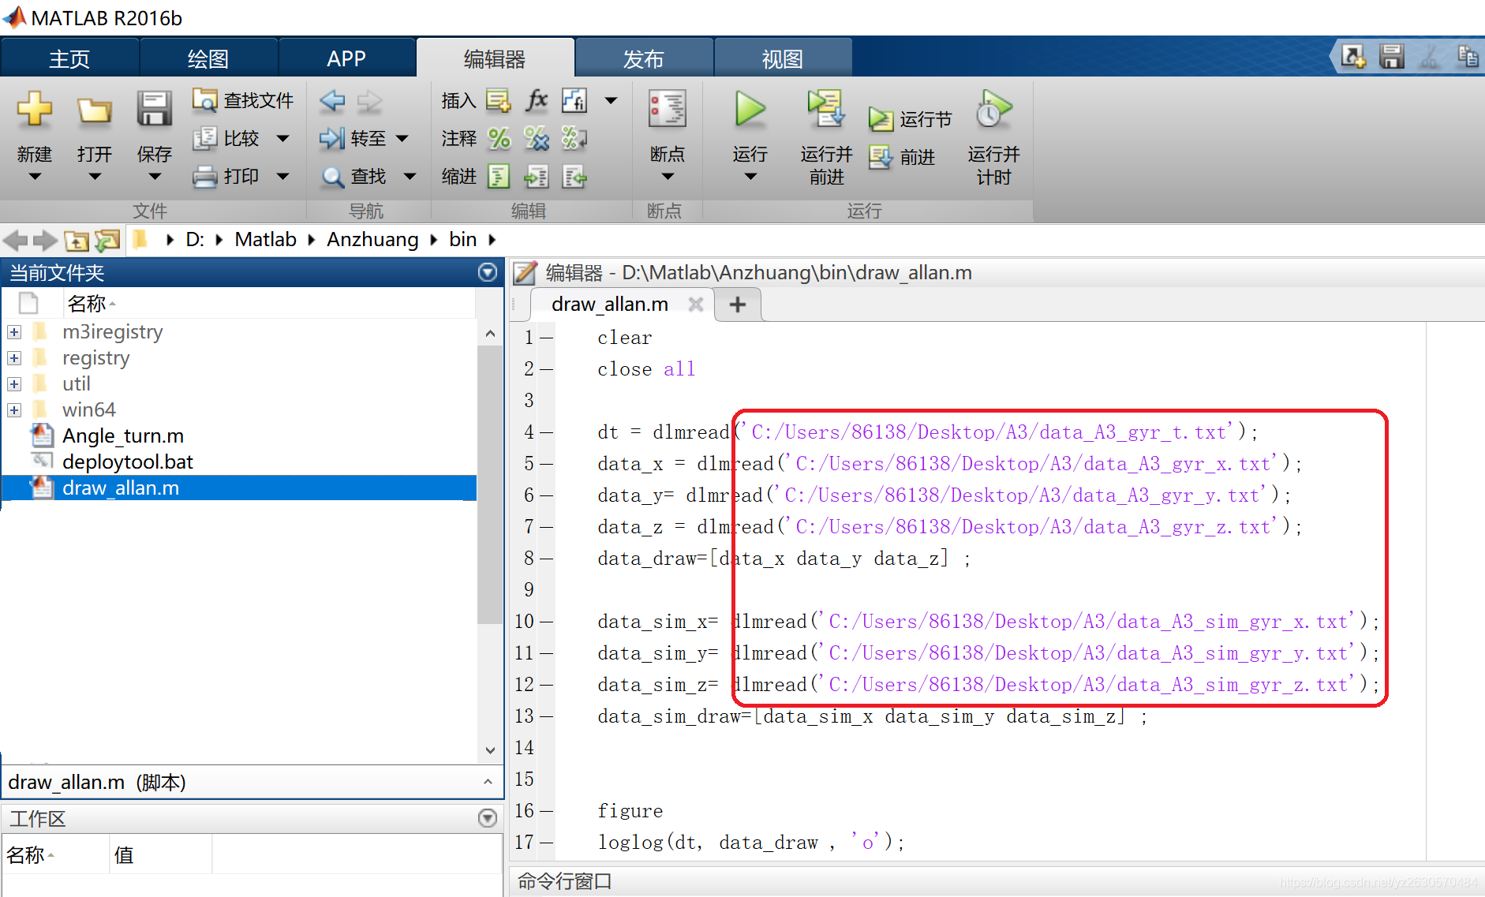
Task: Click the Find (查找) magnifier icon
Action: [x=332, y=177]
